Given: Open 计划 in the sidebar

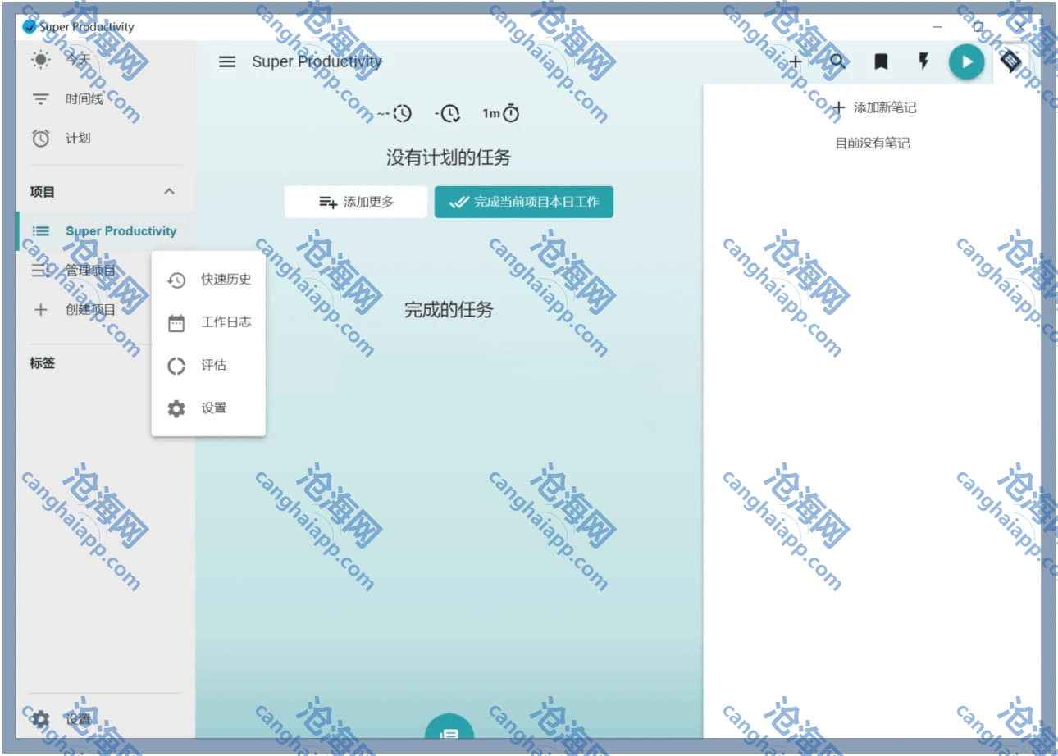Looking at the screenshot, I should (x=78, y=139).
